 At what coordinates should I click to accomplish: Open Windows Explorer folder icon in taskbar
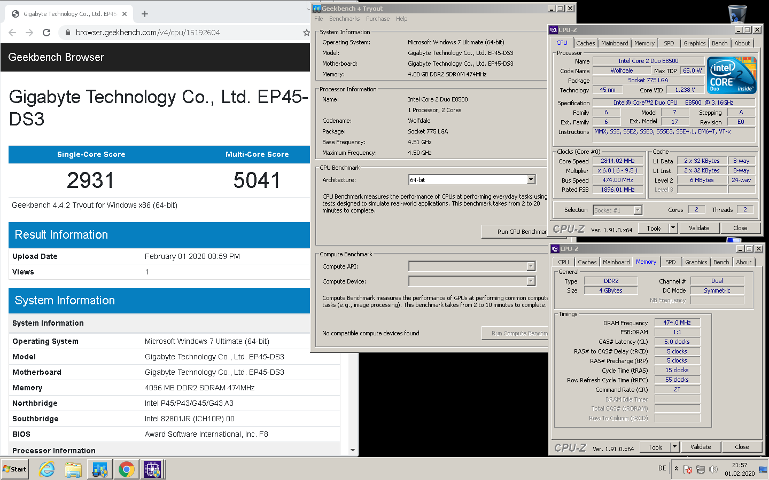tap(73, 469)
